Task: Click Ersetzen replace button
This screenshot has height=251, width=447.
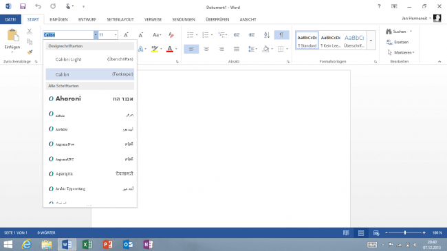Action: 397,42
